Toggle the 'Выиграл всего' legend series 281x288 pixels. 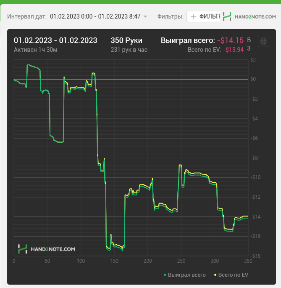click(x=185, y=275)
